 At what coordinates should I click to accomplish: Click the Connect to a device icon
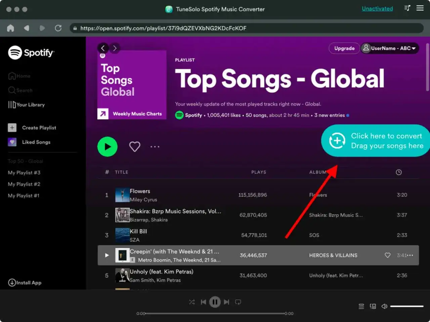tap(373, 306)
